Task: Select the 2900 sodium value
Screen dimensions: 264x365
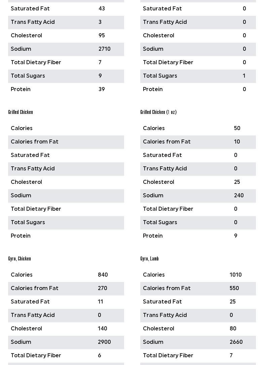Action: (104, 342)
